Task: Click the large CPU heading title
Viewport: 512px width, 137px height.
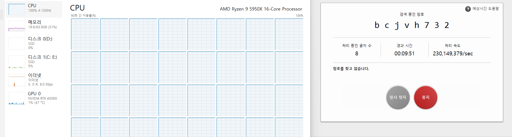Action: pyautogui.click(x=77, y=8)
